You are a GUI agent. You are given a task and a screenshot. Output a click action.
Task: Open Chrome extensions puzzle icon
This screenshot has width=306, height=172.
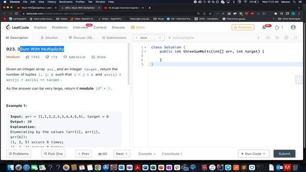pyautogui.click(x=275, y=14)
